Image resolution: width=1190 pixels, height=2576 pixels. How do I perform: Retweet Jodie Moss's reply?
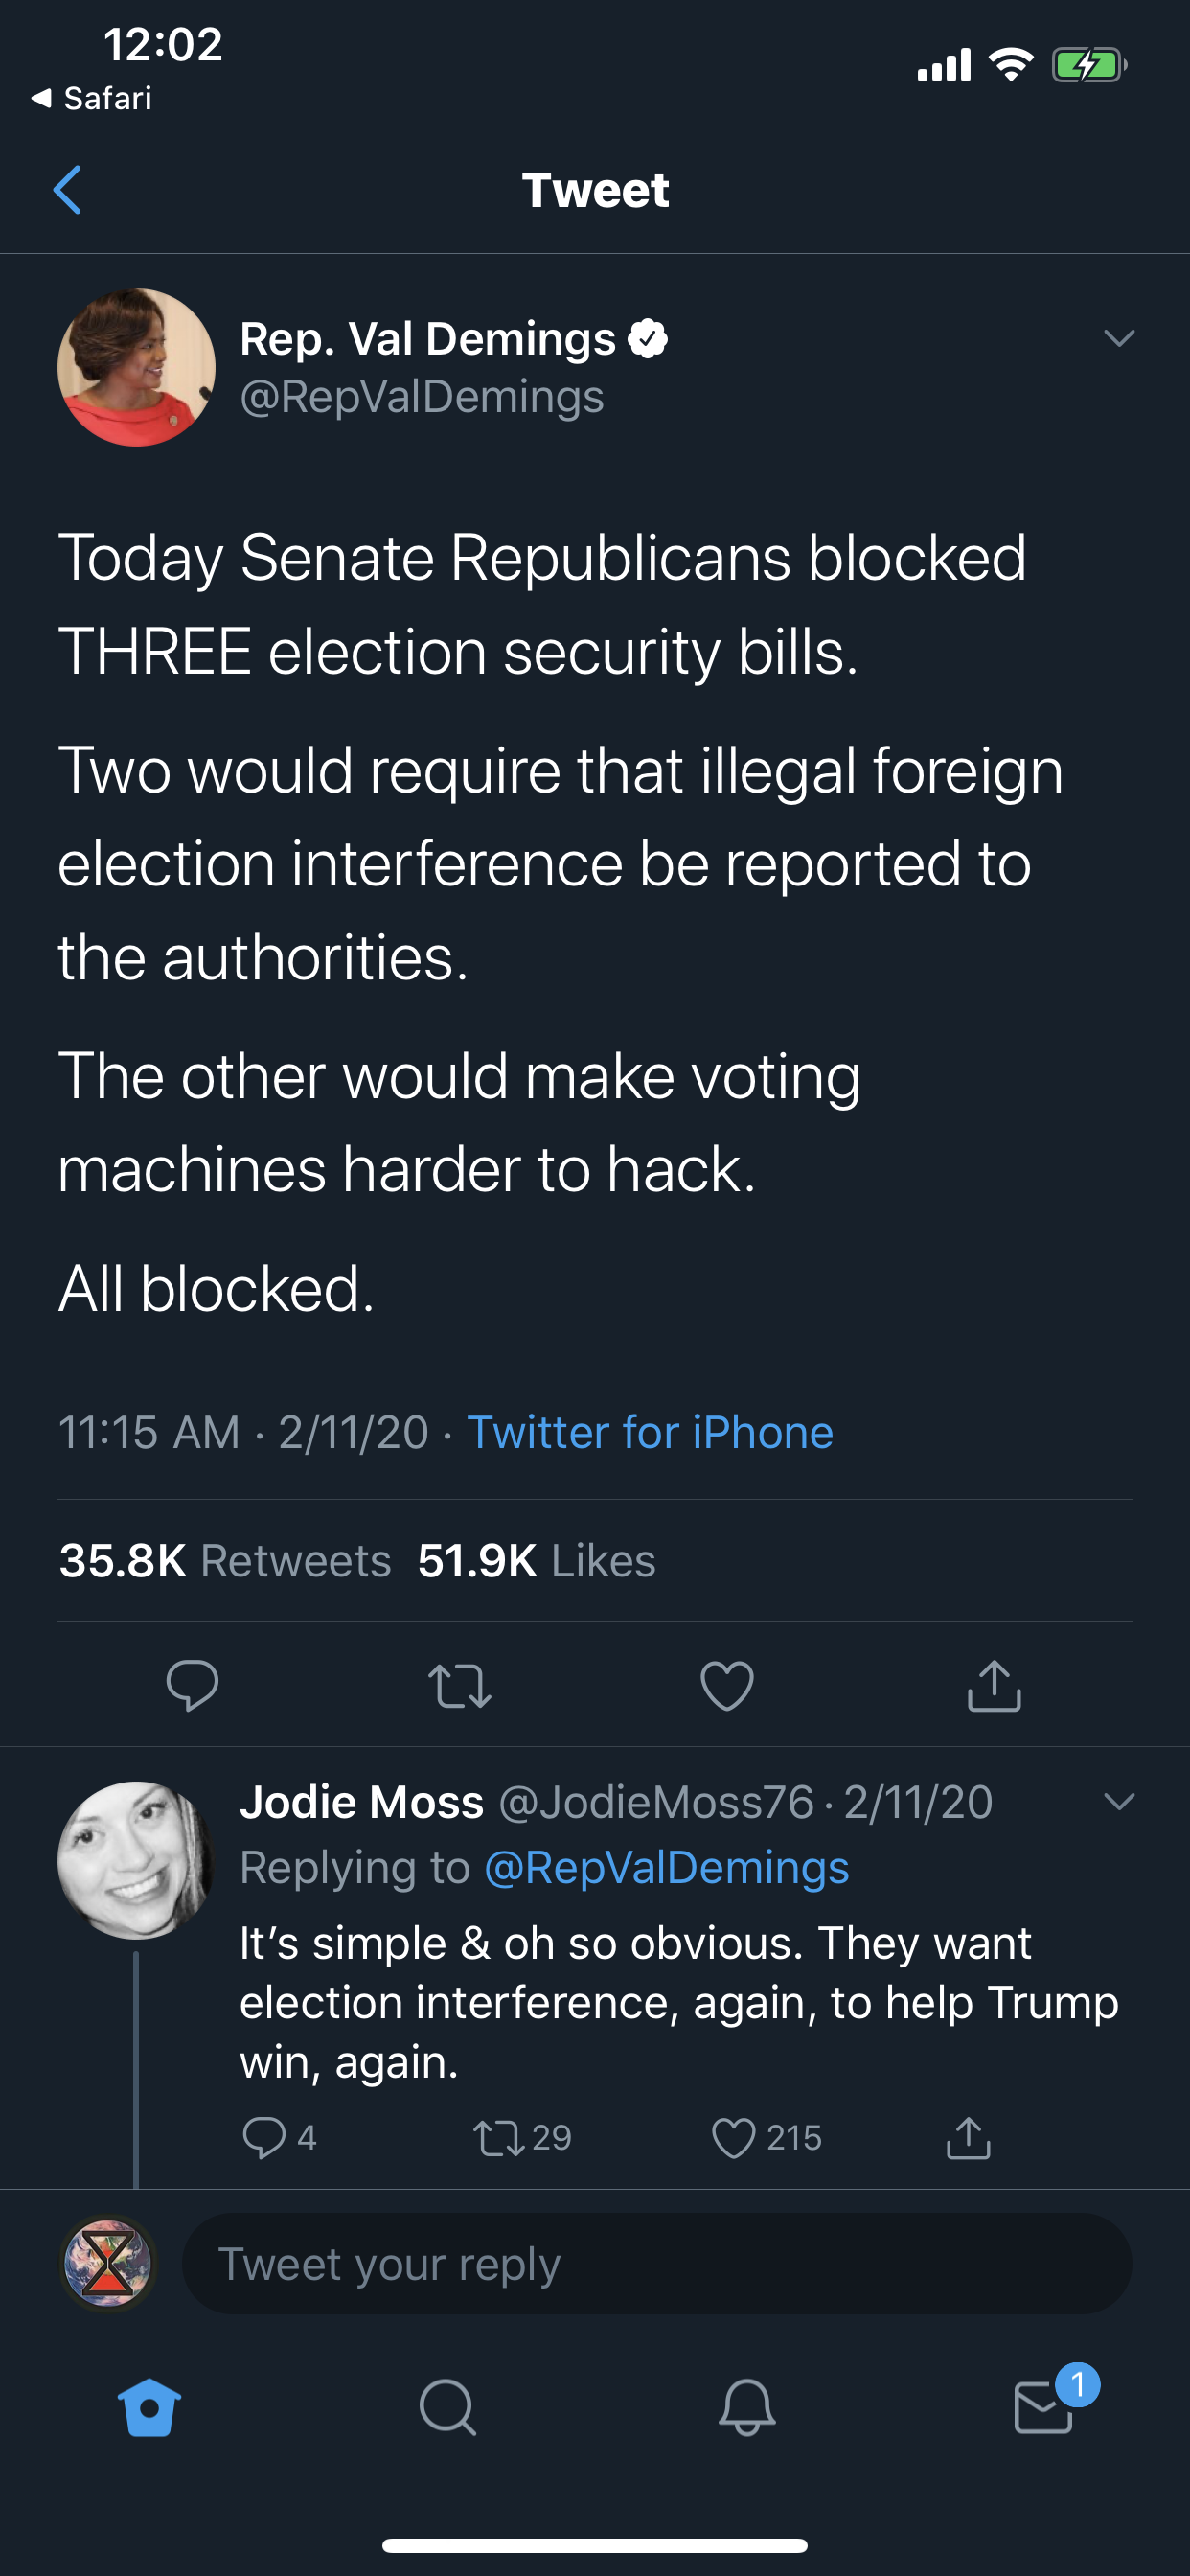point(499,2137)
